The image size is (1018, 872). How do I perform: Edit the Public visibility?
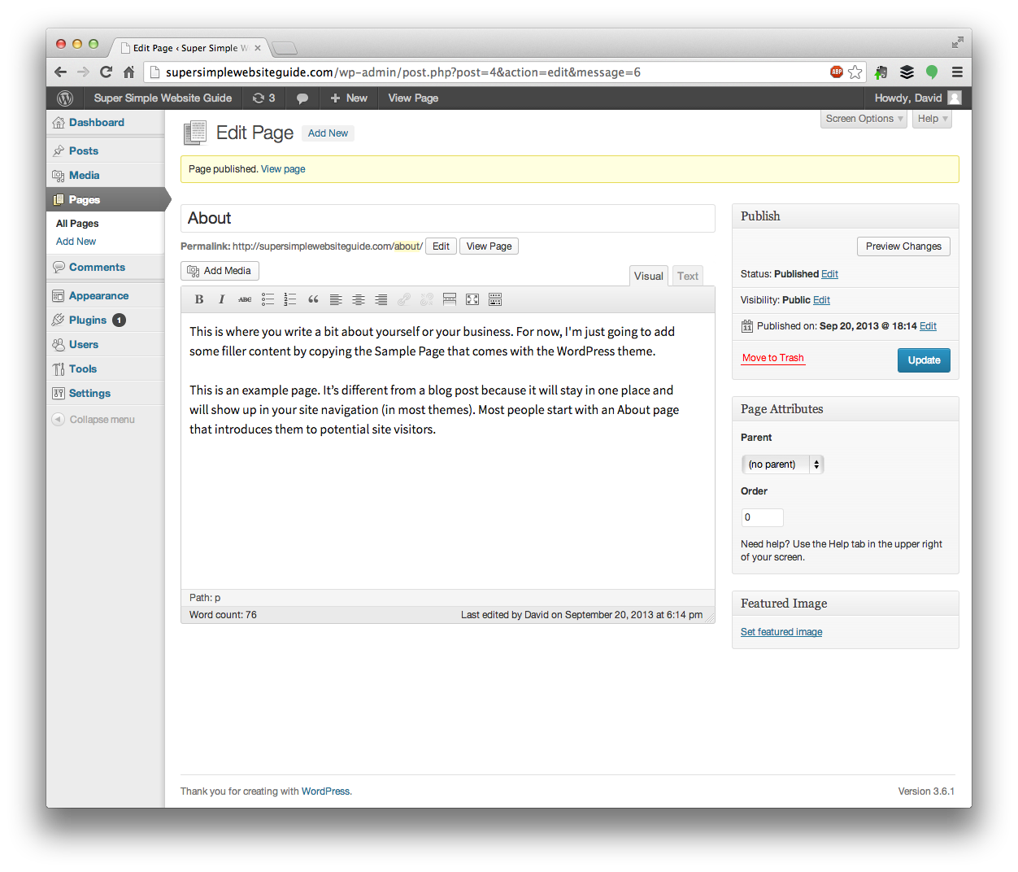pos(821,300)
